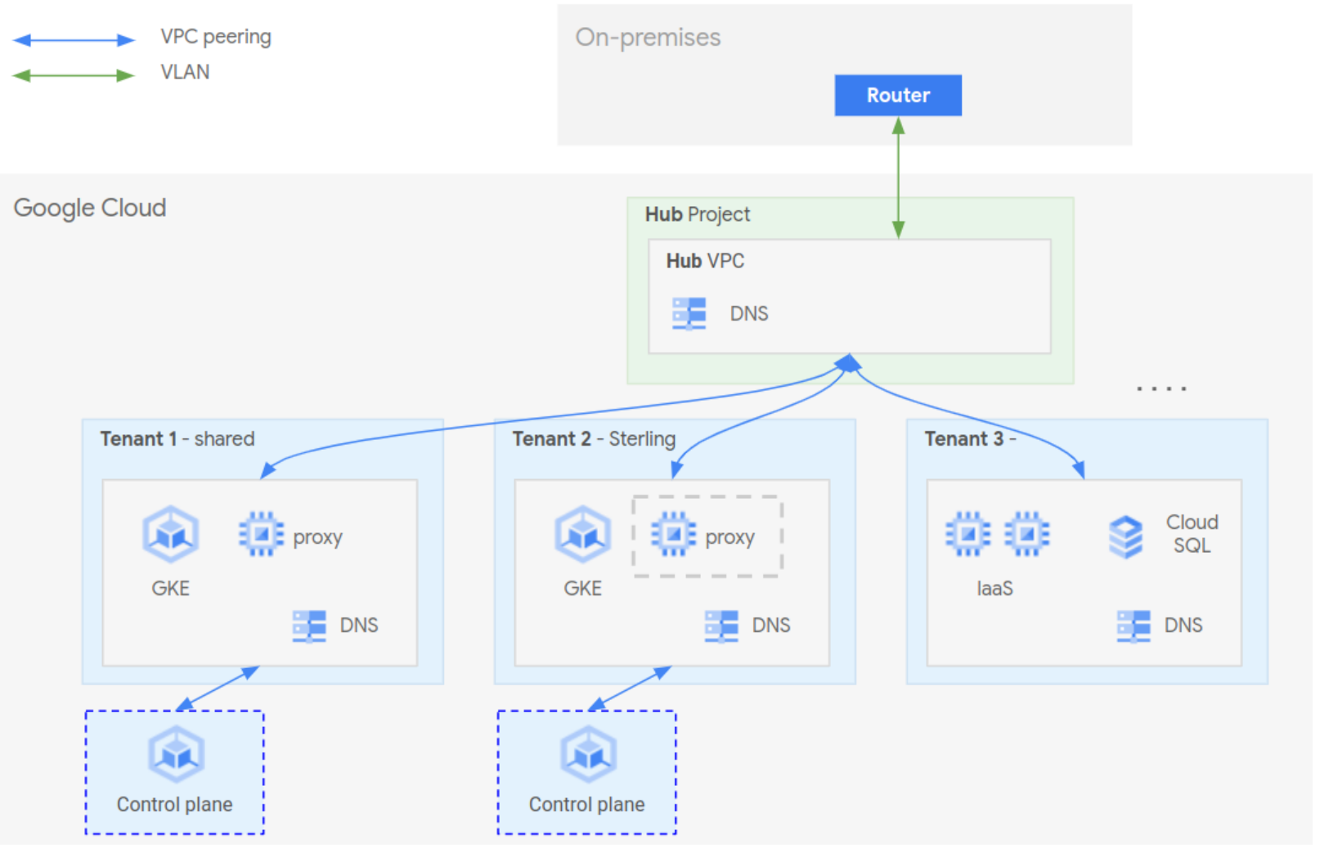Click the 'Tenant 3 -' title
Screen dimensions: 1329x848
pos(970,439)
